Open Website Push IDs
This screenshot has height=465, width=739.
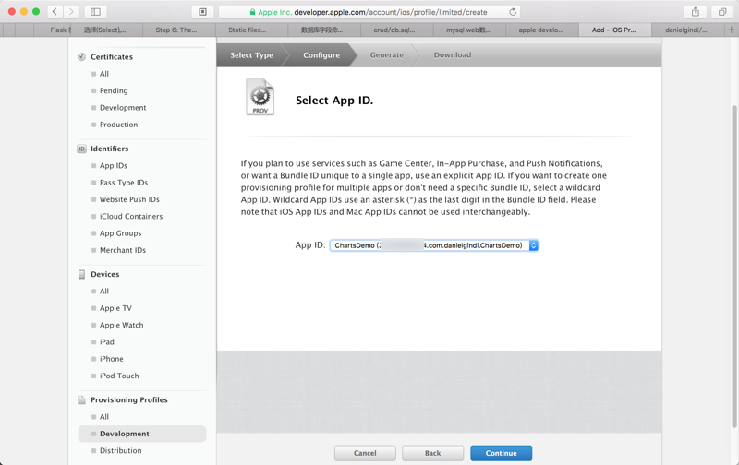129,199
